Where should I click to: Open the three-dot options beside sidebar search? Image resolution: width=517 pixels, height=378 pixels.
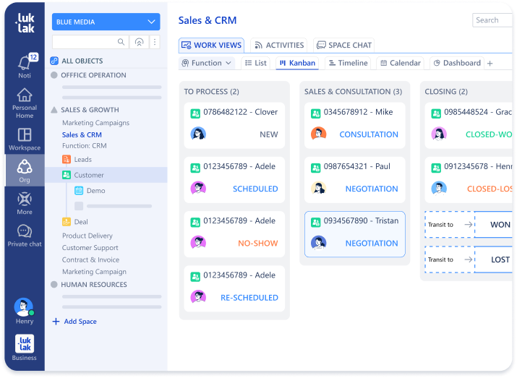click(x=155, y=42)
